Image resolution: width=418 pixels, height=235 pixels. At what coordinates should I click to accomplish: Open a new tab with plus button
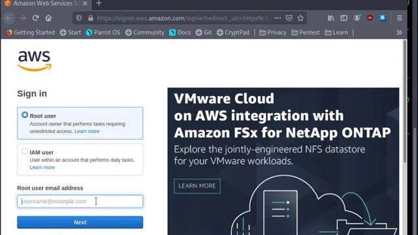(99, 3)
